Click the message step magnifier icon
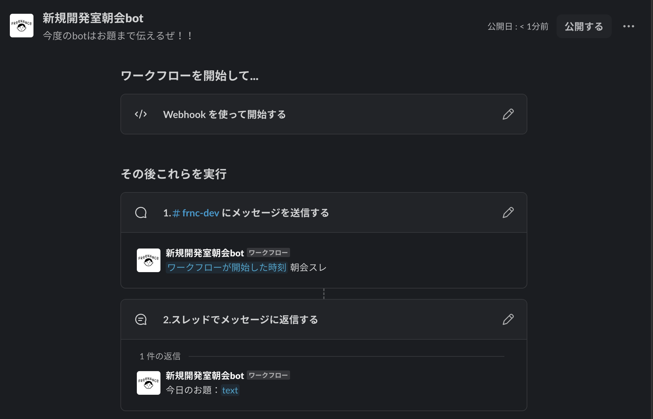This screenshot has width=653, height=419. (x=141, y=212)
